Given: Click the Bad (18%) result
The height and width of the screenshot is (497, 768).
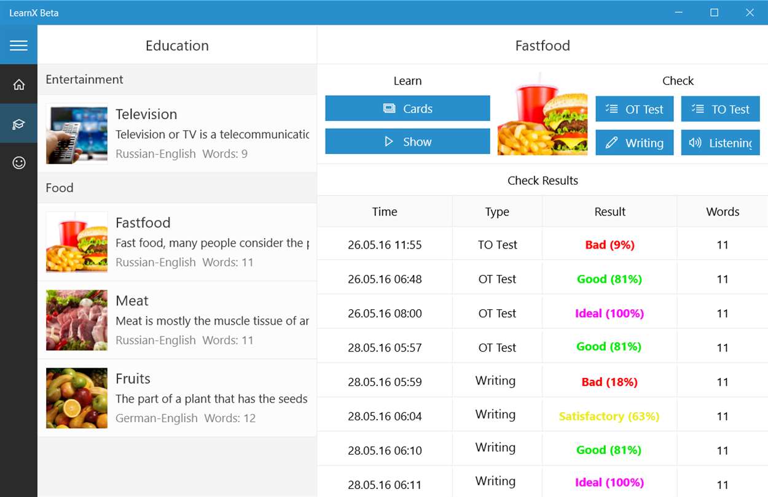Looking at the screenshot, I should 609,382.
